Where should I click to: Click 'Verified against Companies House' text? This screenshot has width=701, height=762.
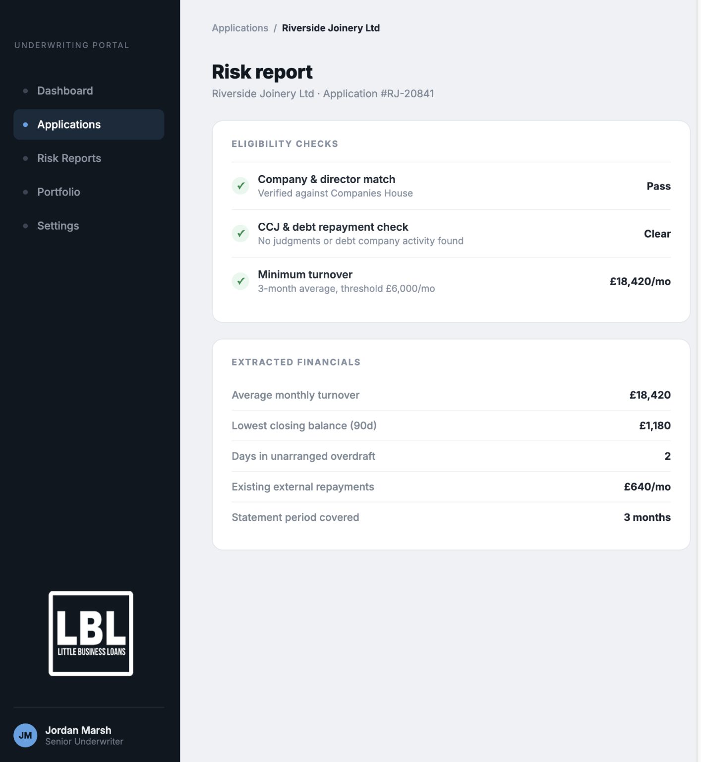(335, 193)
